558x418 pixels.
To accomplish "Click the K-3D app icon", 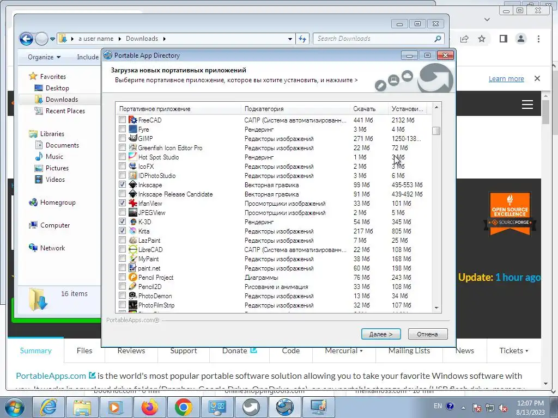I will 133,222.
